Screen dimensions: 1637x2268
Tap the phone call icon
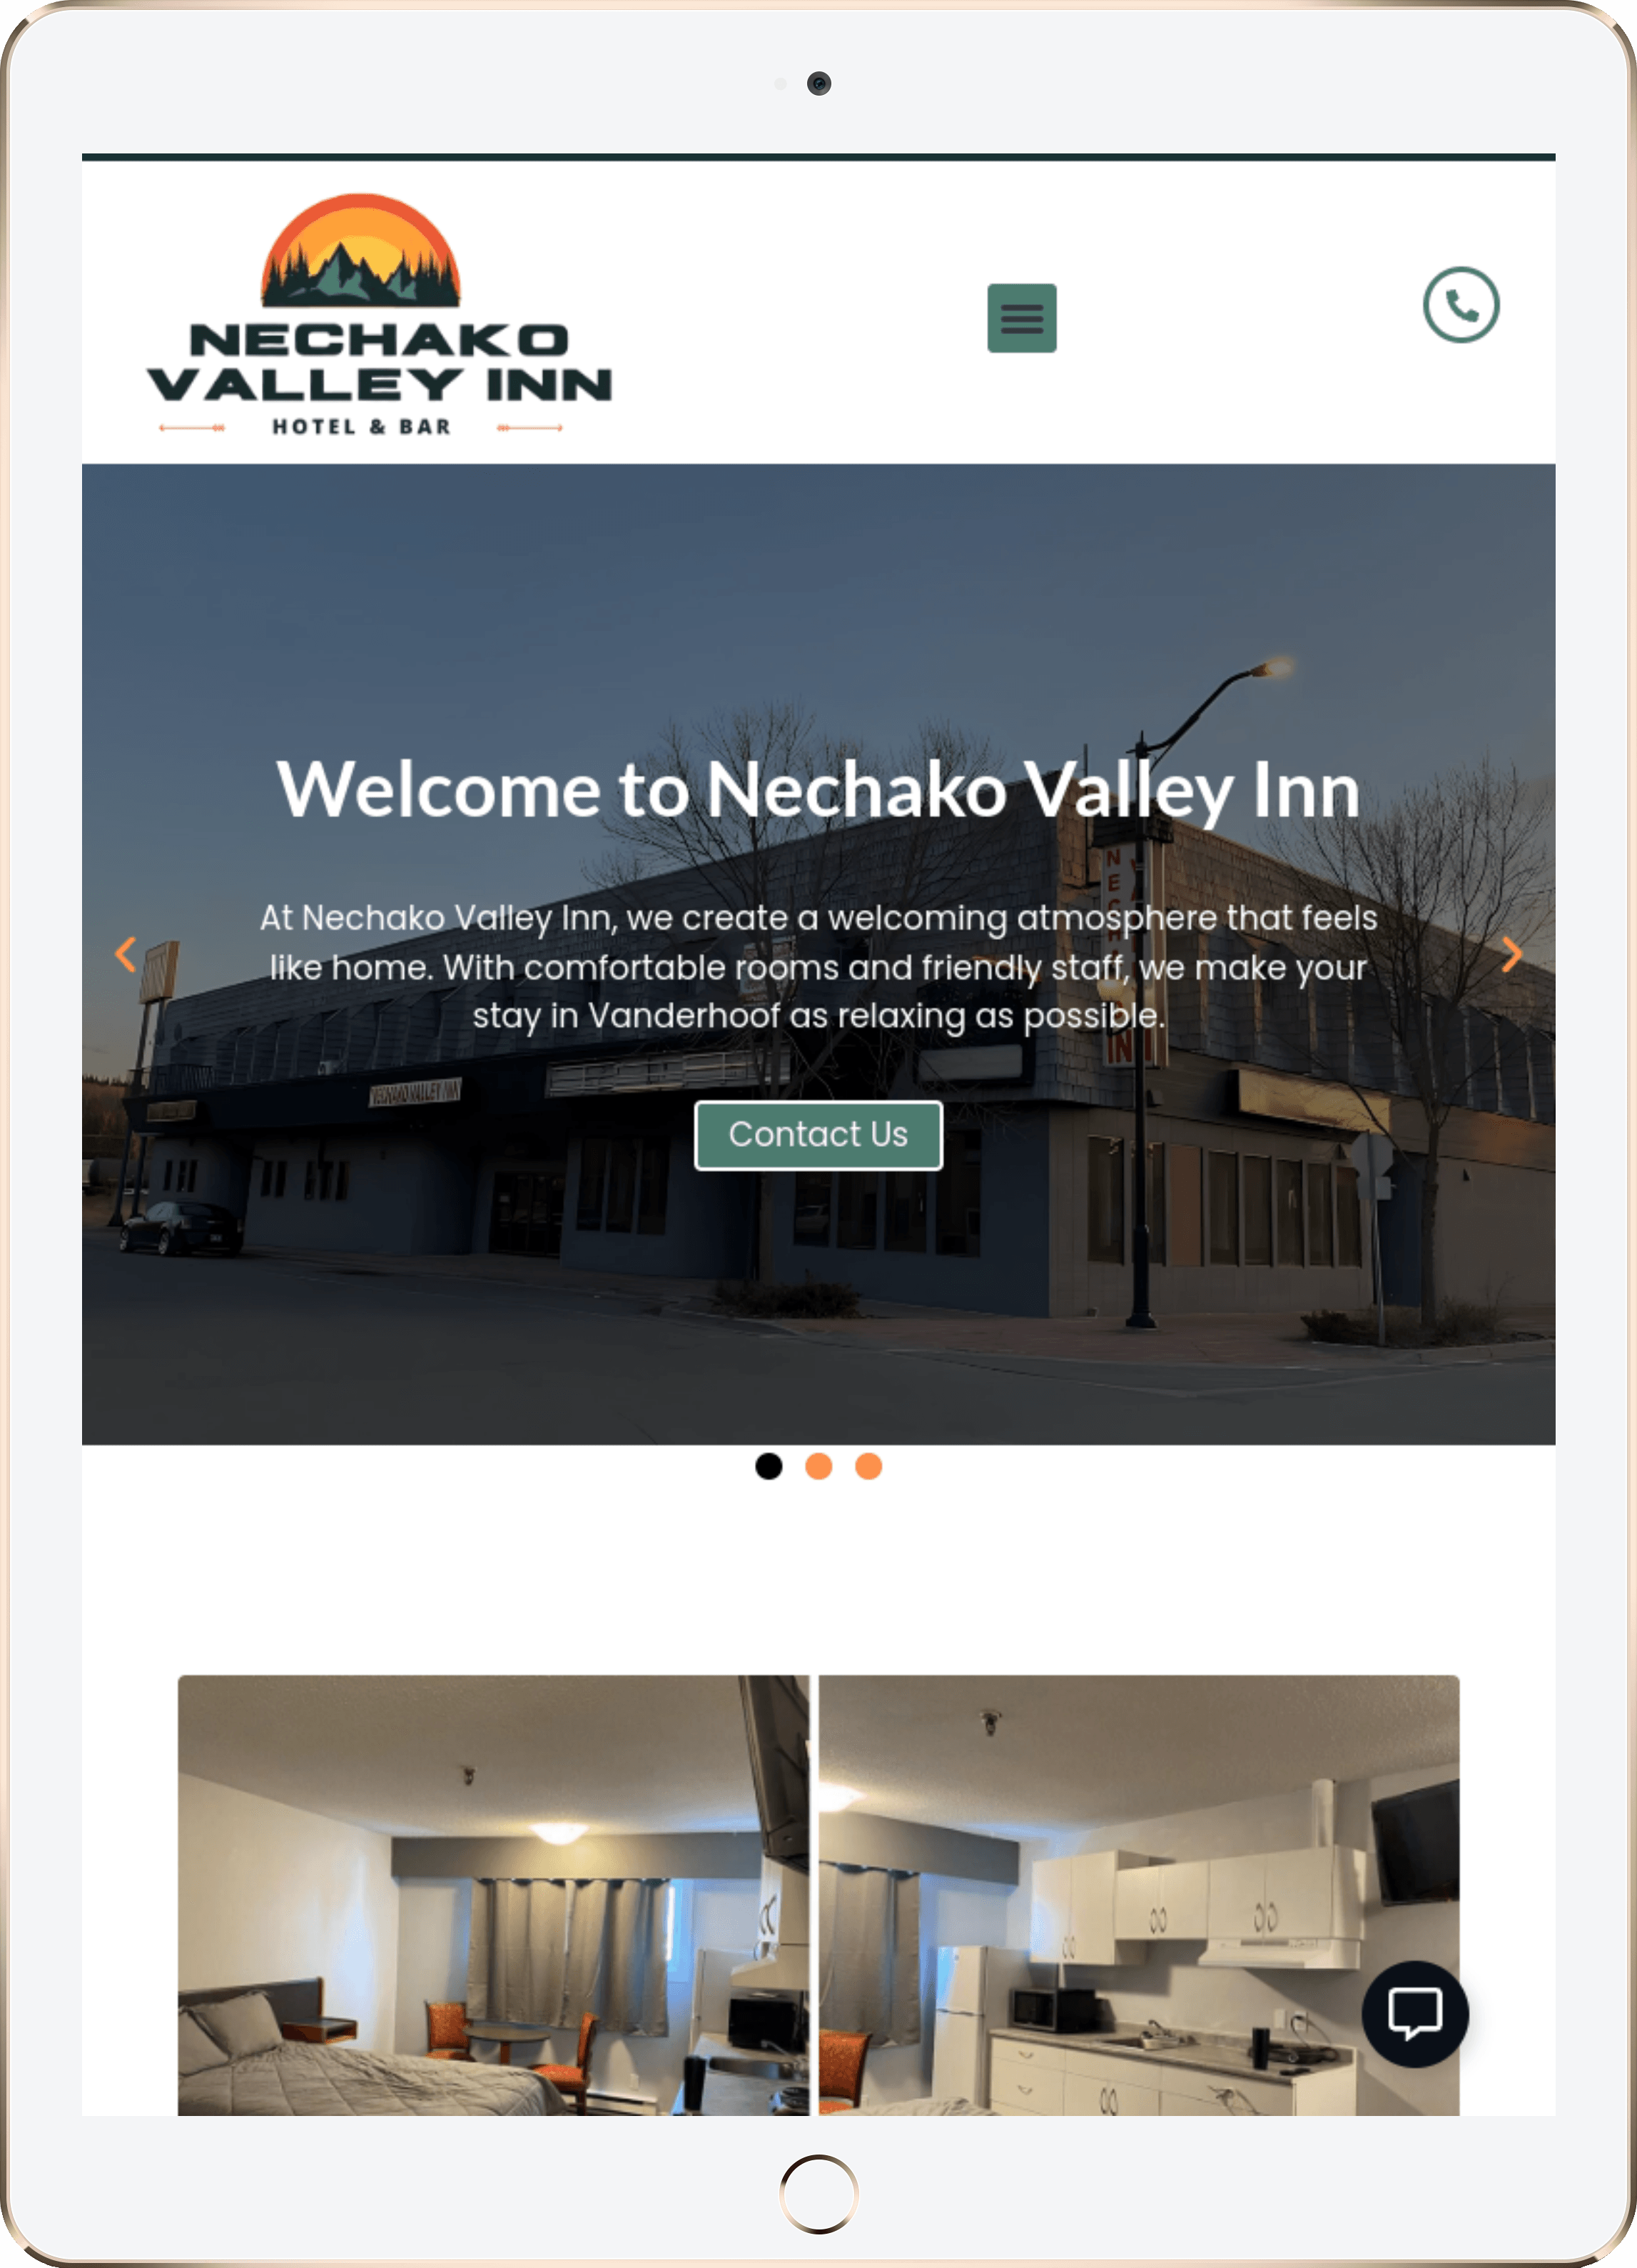coord(1460,305)
